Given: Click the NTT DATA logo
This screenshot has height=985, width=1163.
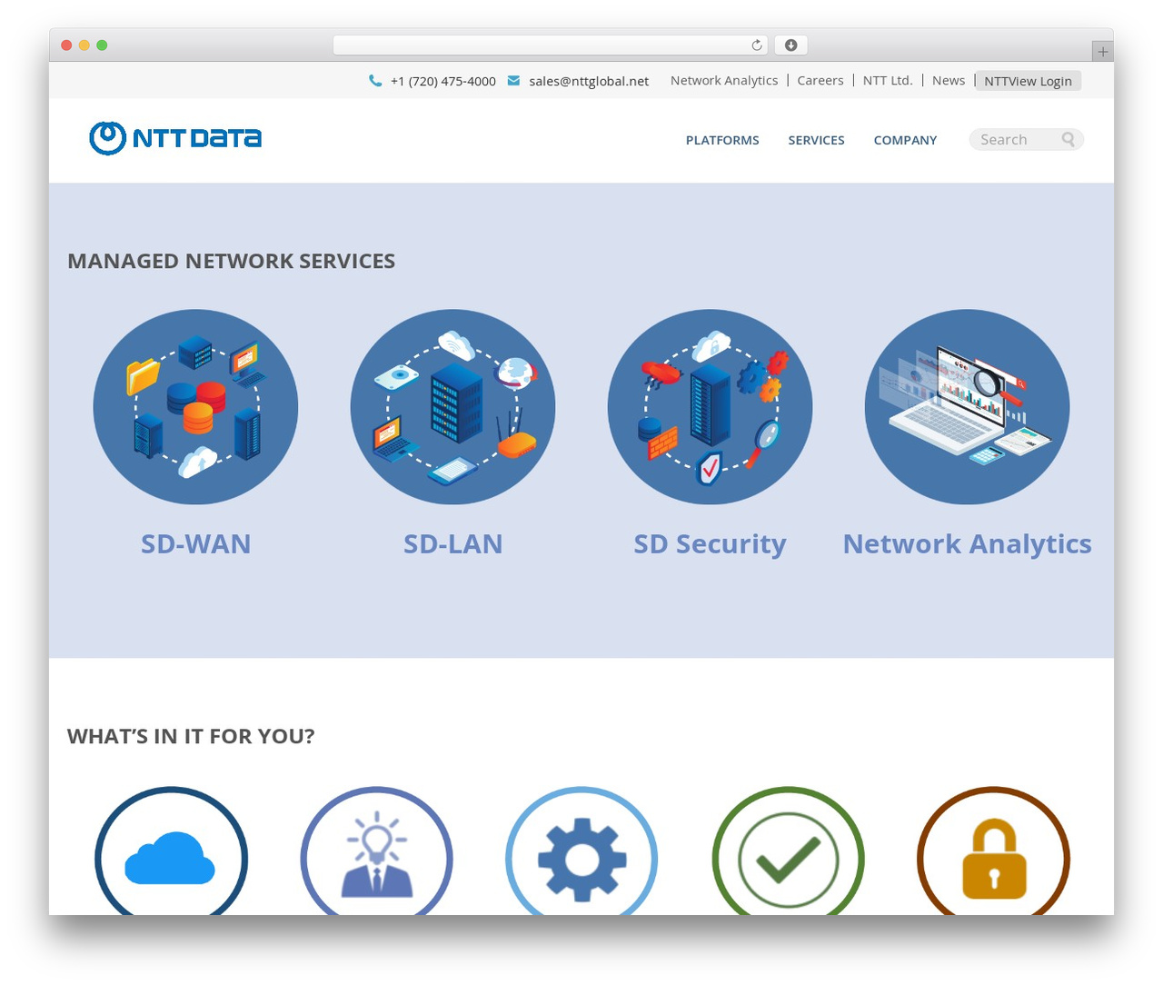Looking at the screenshot, I should (175, 138).
